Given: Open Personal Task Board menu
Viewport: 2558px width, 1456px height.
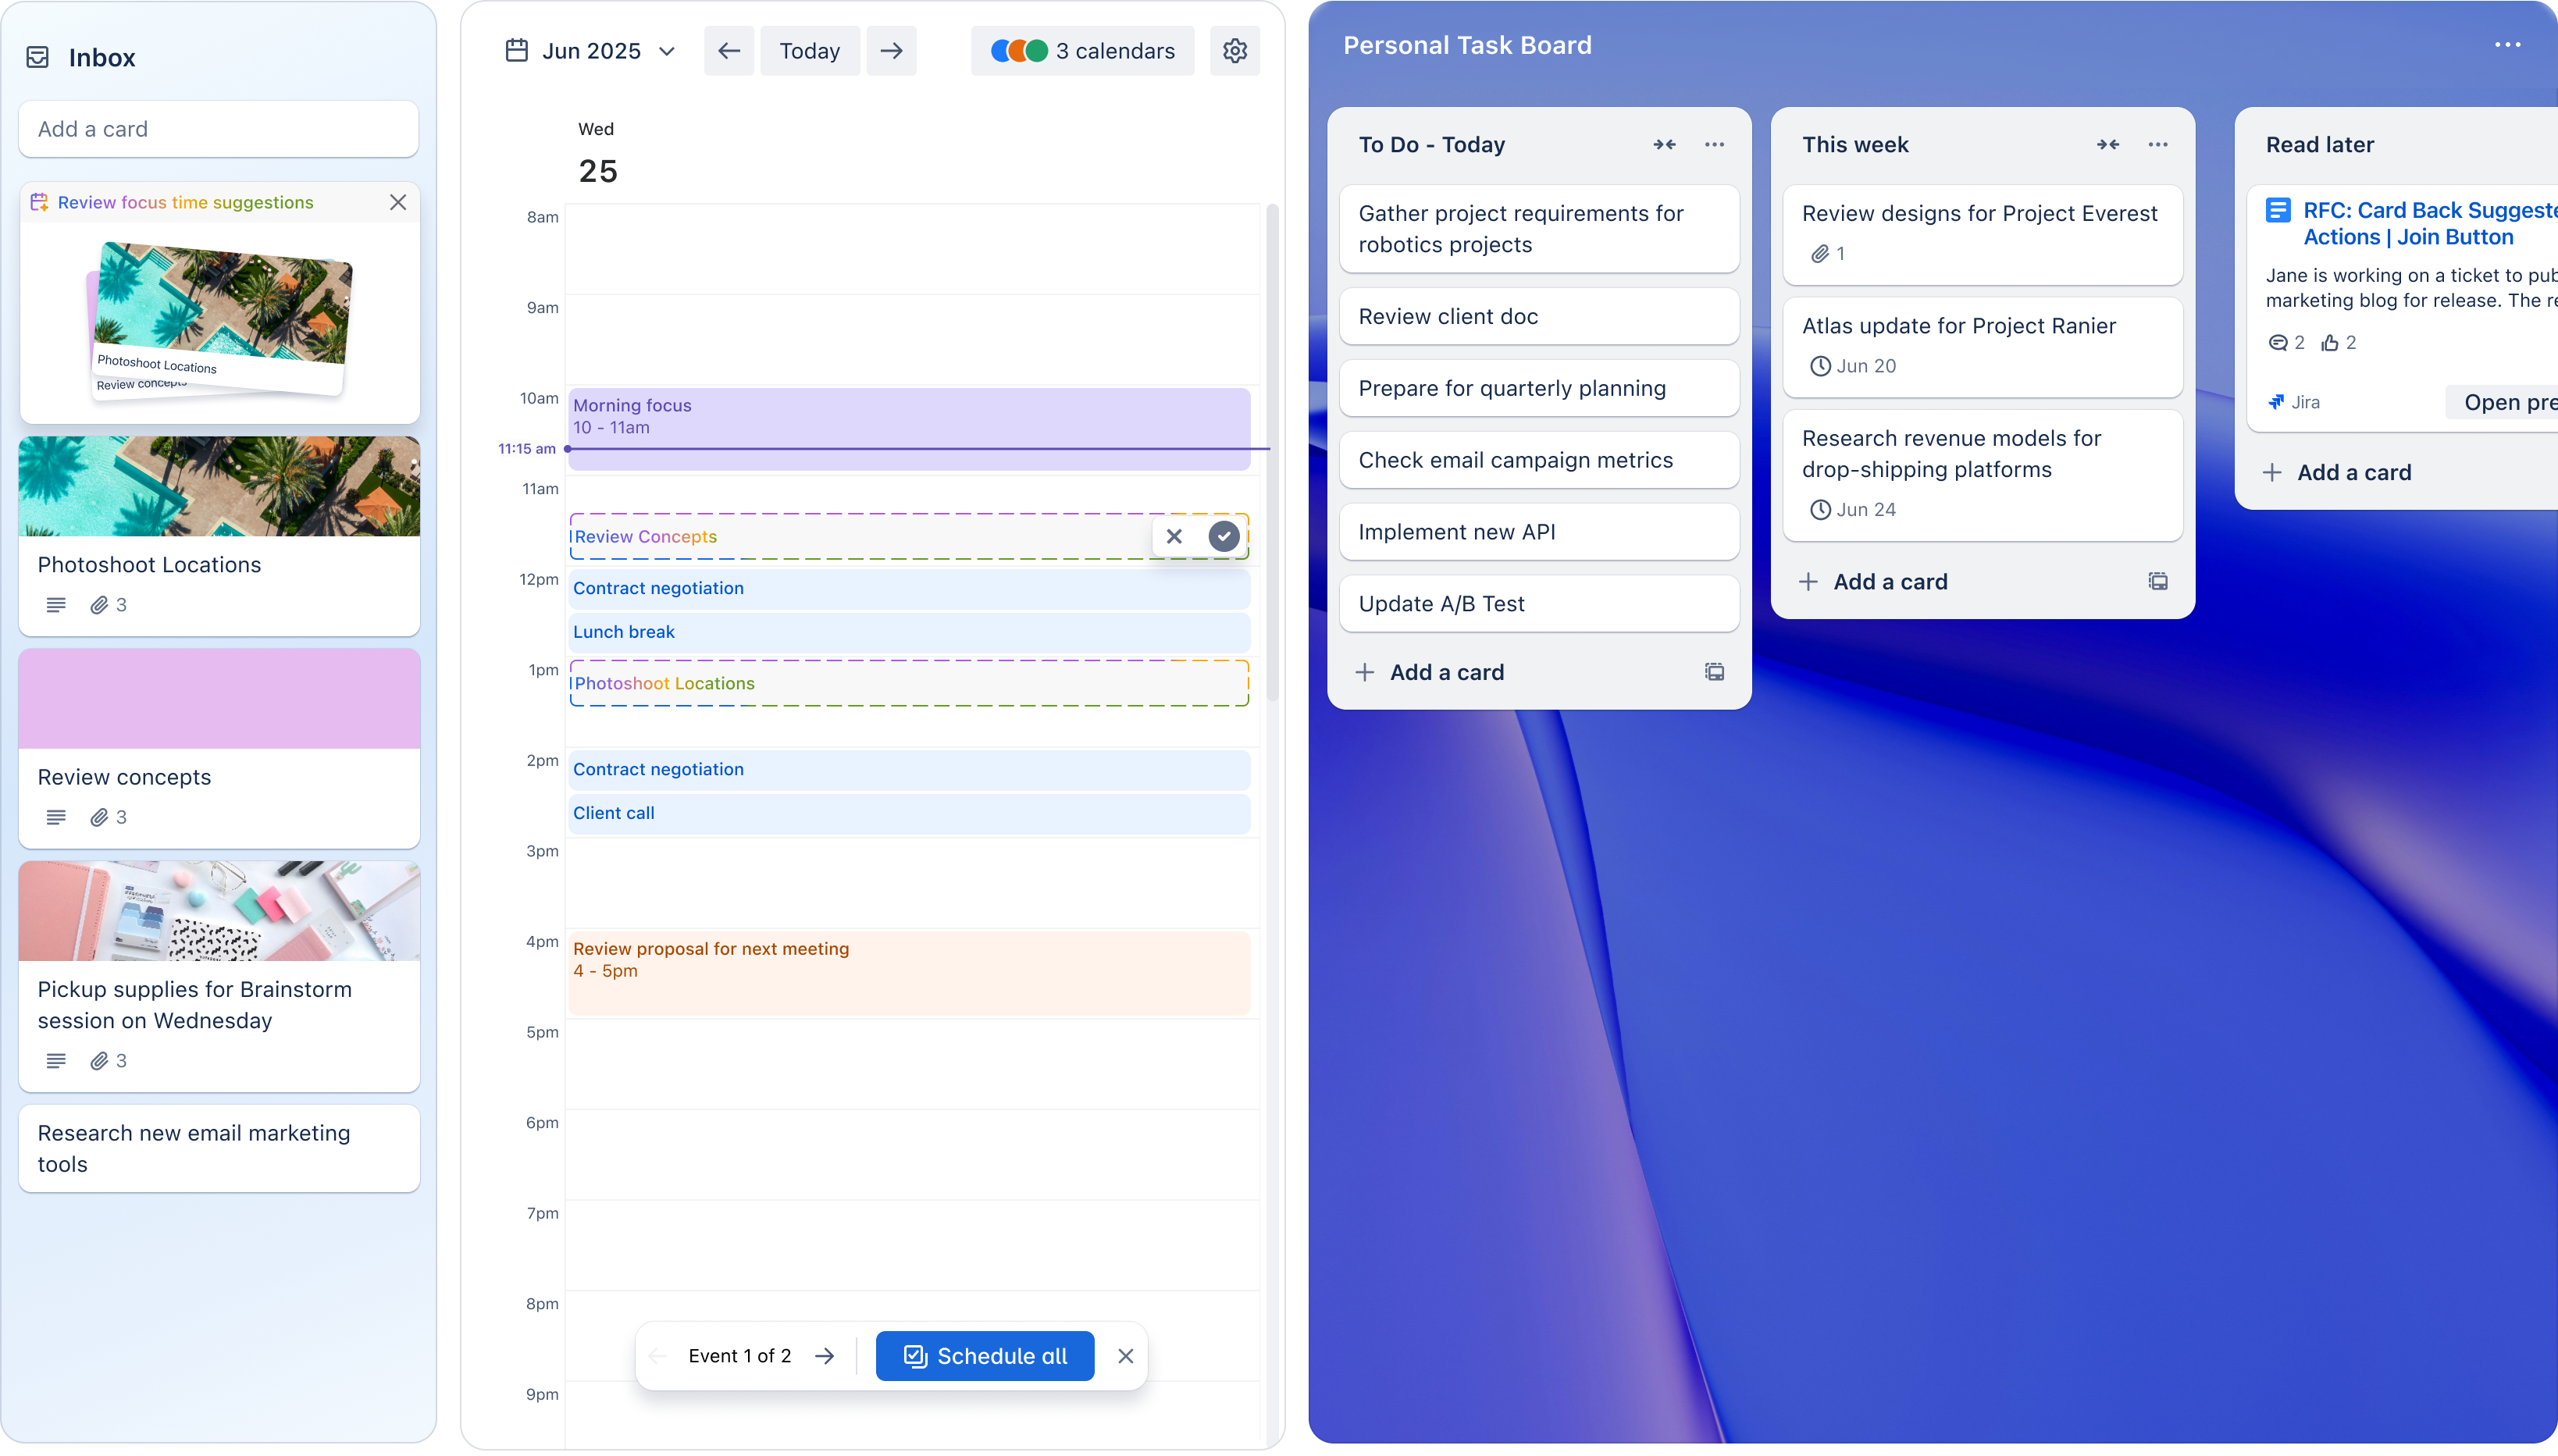Looking at the screenshot, I should coord(2507,45).
